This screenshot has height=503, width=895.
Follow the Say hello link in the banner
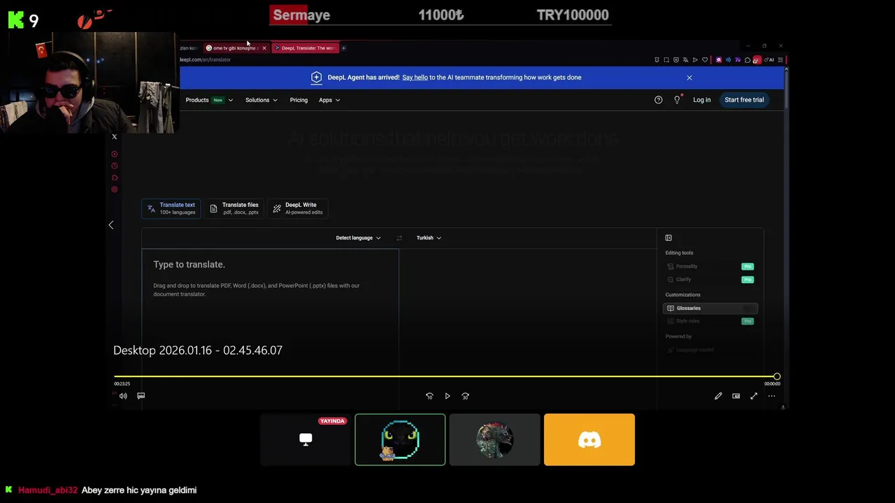(x=415, y=78)
